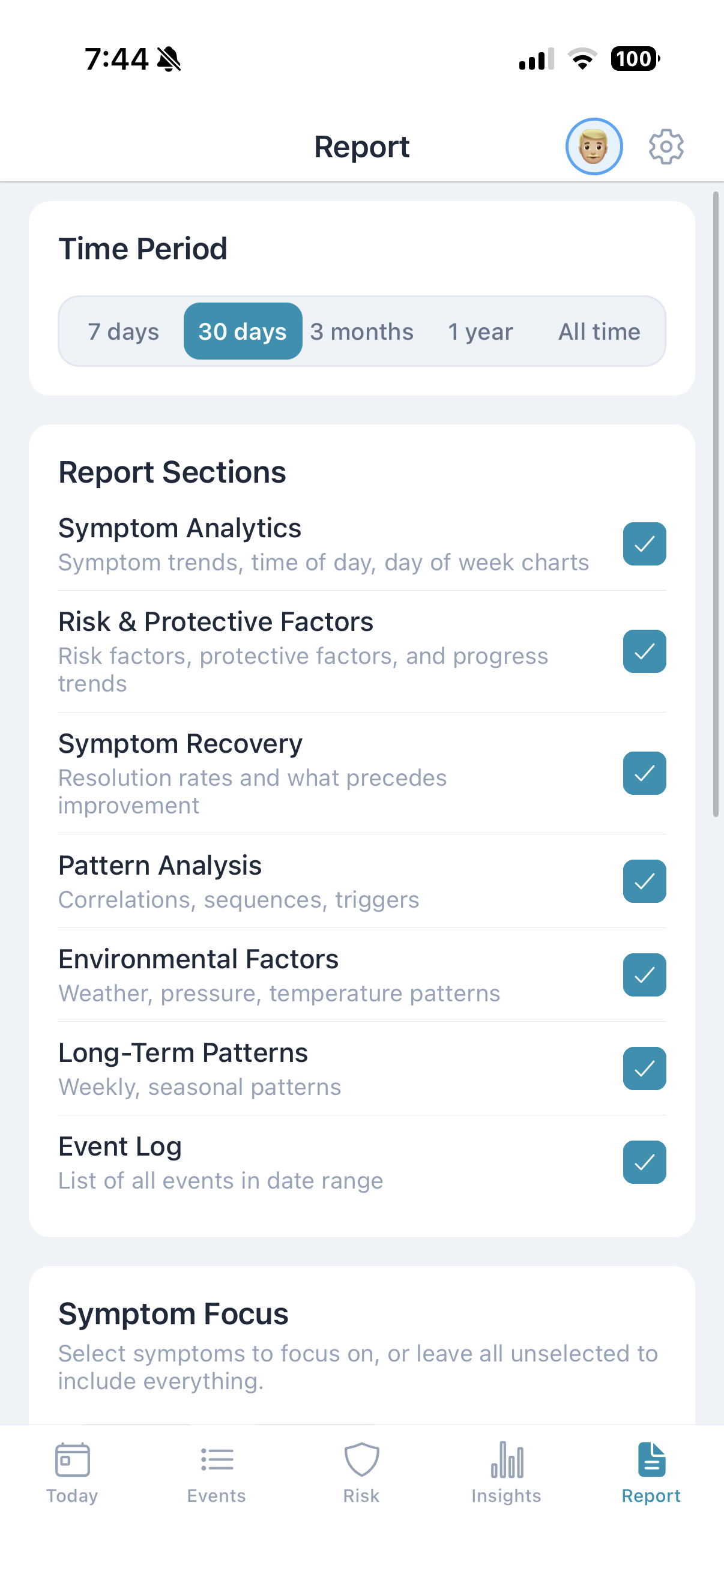Select the 1 year time period
This screenshot has height=1574, width=724.
480,331
